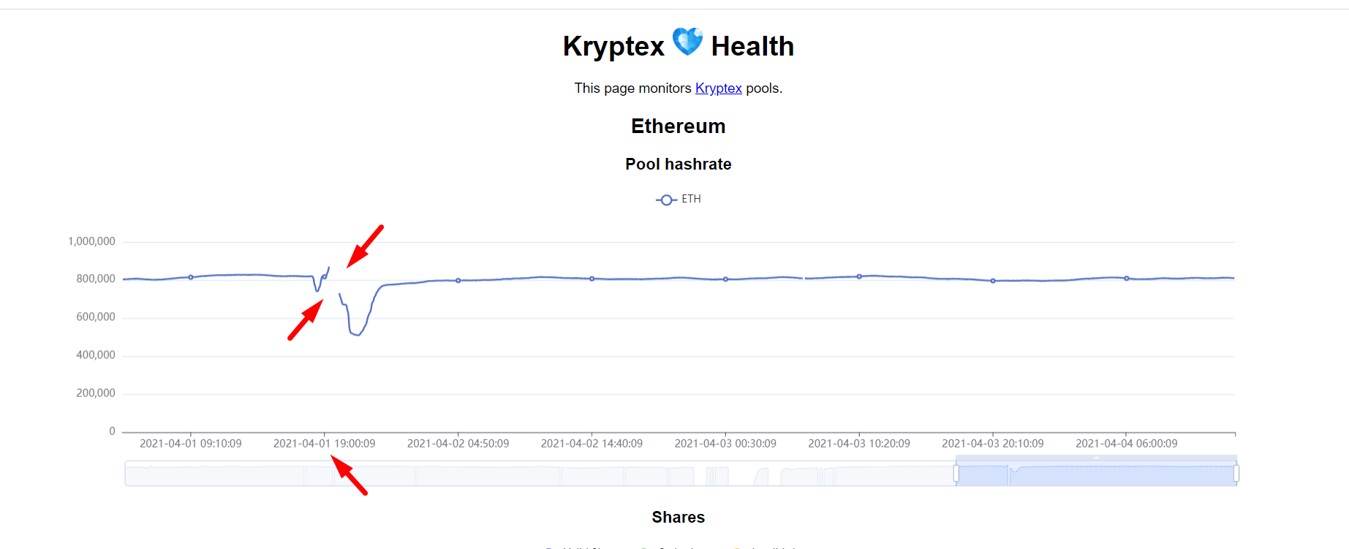Click the data point marker above 2021-04-02 04:50:09
This screenshot has height=549, width=1349.
[x=458, y=281]
